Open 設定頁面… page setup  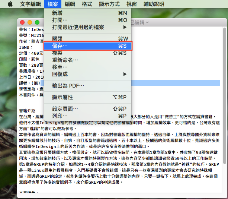(x=88, y=109)
